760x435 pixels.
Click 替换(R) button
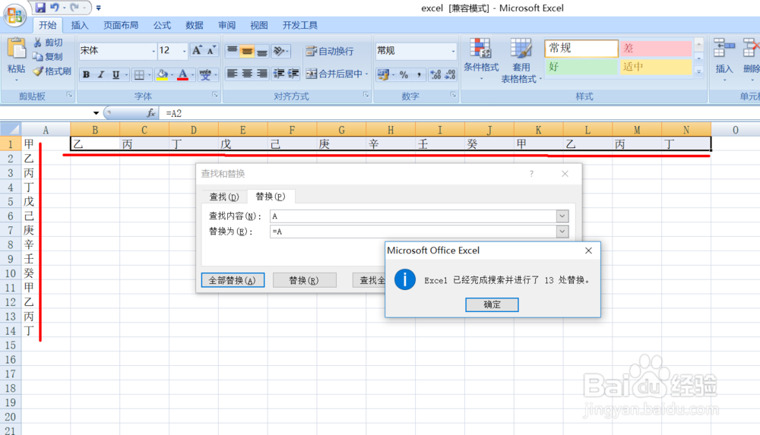pyautogui.click(x=304, y=280)
